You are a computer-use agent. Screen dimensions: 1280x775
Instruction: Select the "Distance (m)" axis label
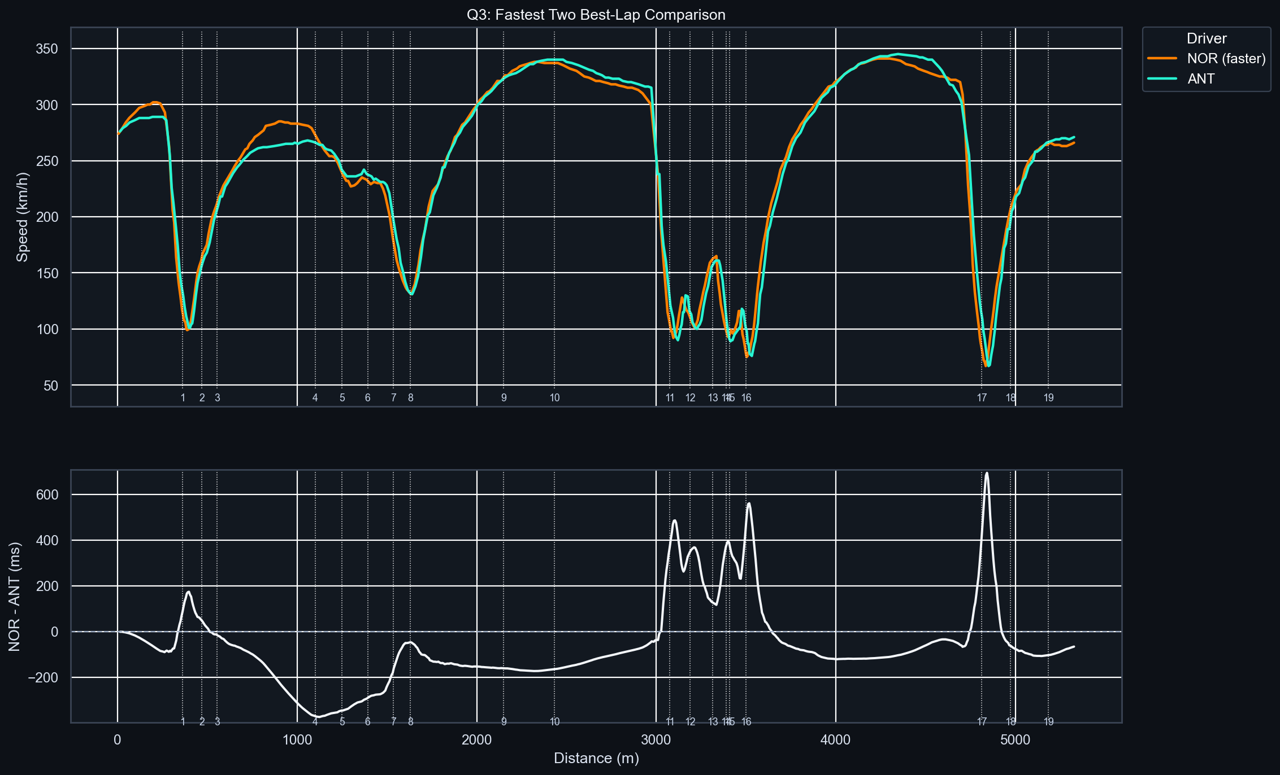point(596,758)
